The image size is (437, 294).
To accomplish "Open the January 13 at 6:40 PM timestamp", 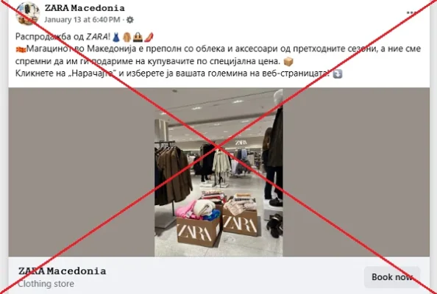I will (82, 20).
